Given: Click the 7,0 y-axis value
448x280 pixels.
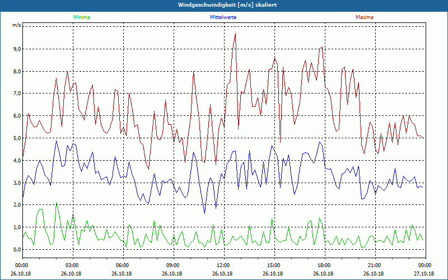Looking at the screenshot, I should pyautogui.click(x=17, y=94).
